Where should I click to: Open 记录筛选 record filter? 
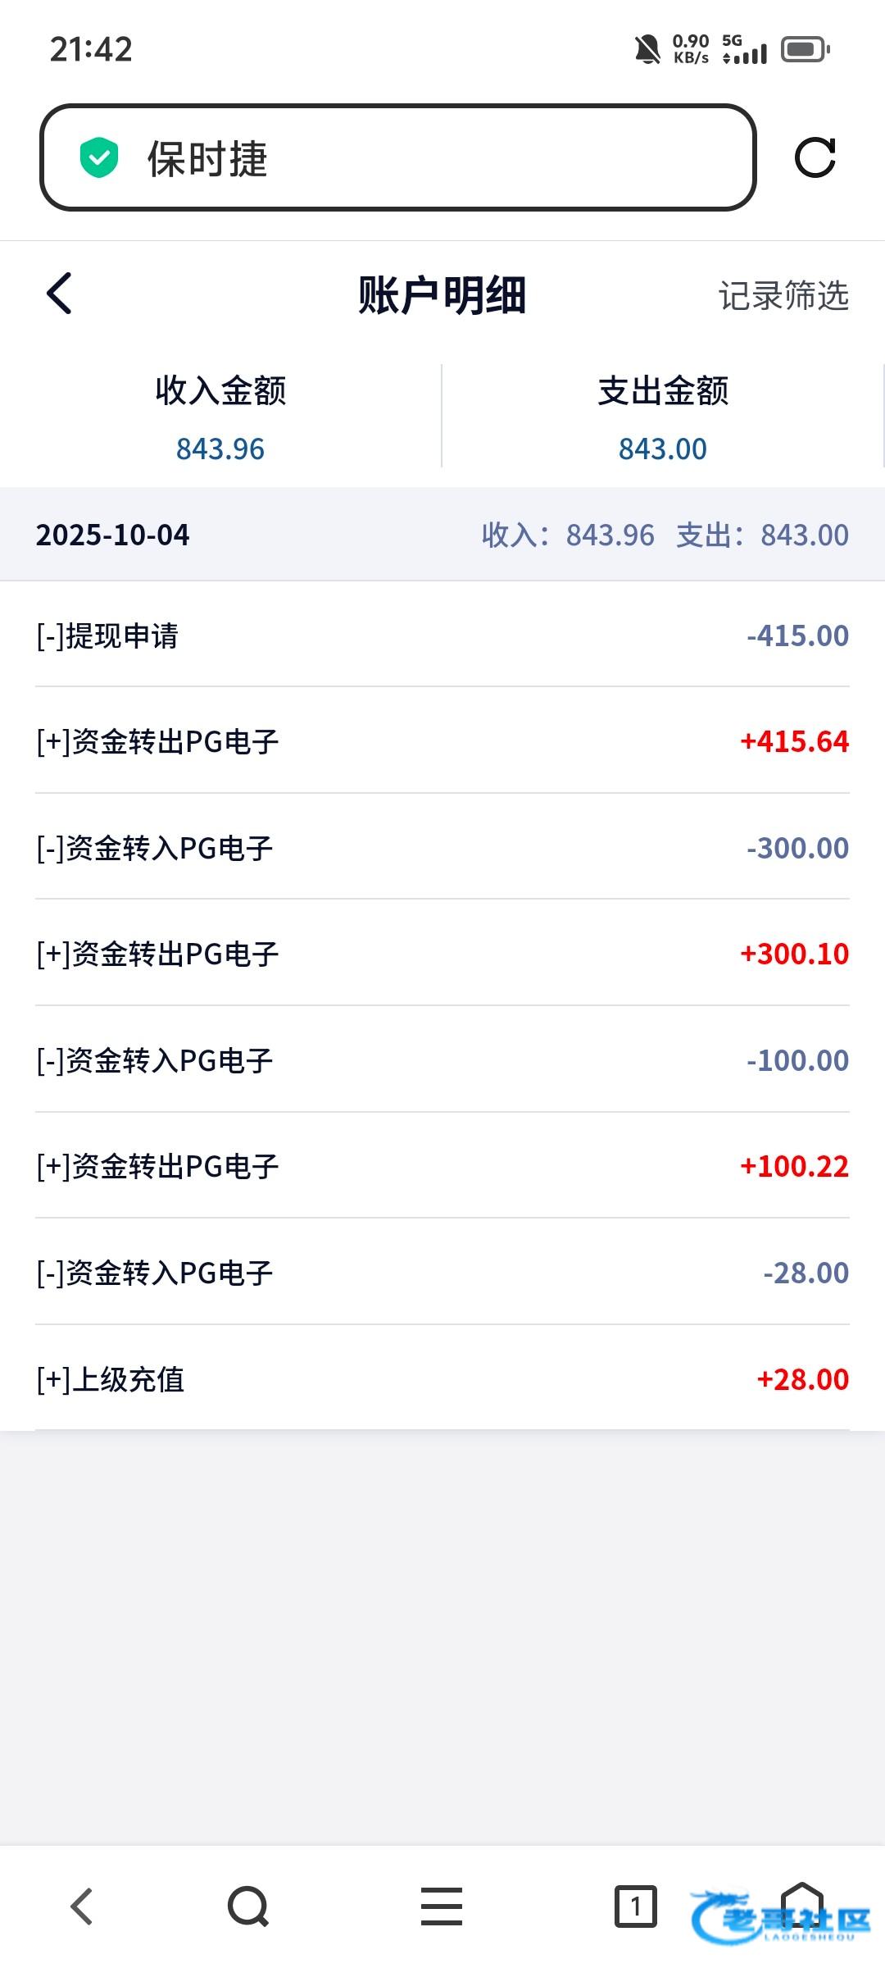[783, 296]
